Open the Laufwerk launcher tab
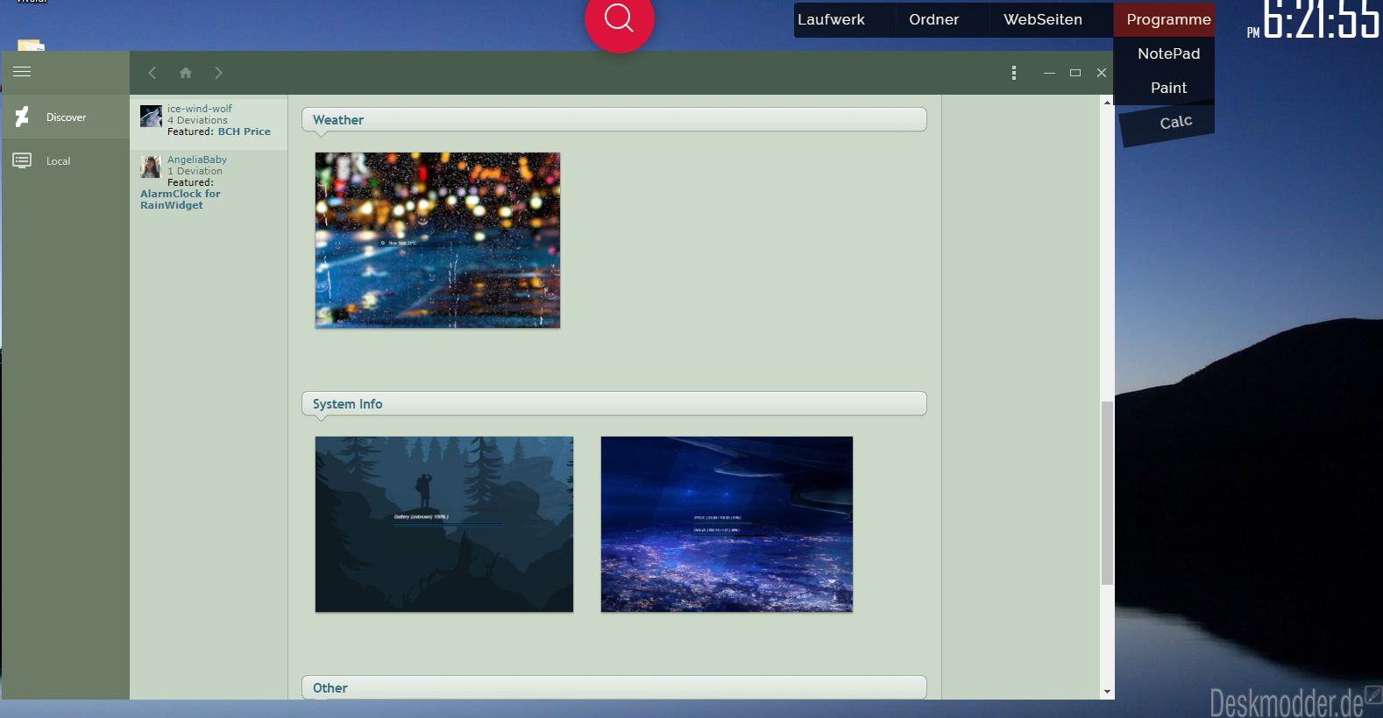The height and width of the screenshot is (718, 1383). (x=831, y=19)
